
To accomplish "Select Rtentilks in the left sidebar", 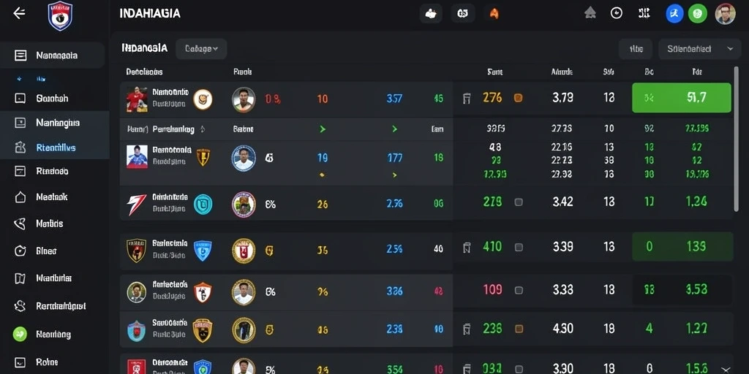I will 56,148.
